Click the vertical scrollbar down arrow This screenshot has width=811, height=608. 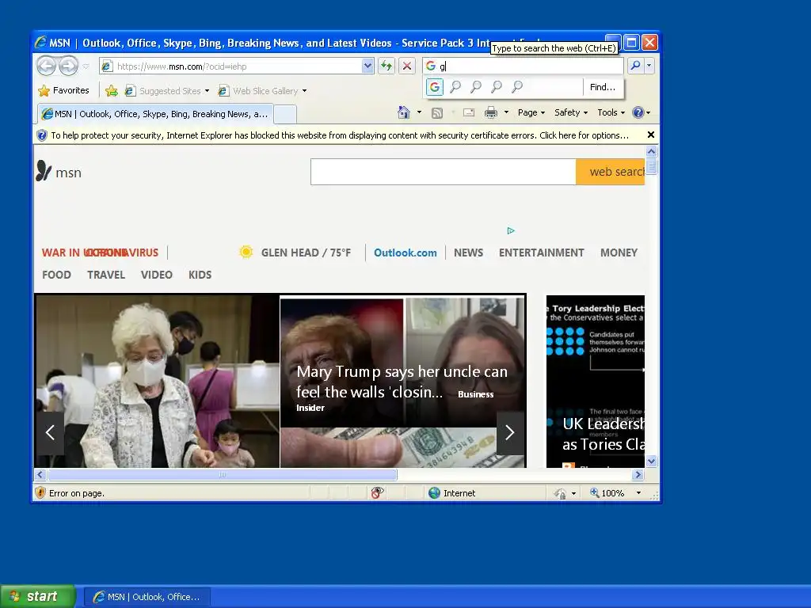tap(651, 462)
